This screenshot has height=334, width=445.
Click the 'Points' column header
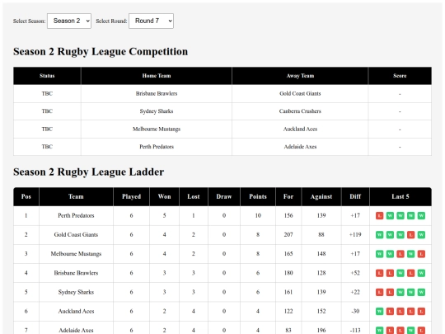[258, 196]
